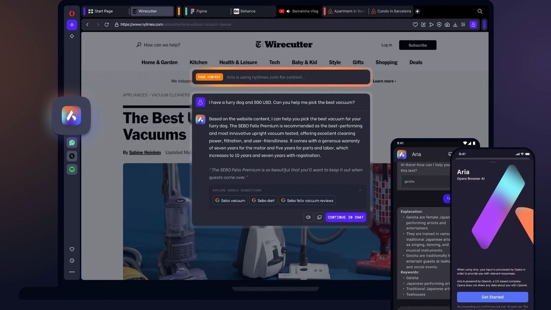The height and width of the screenshot is (310, 551).
Task: Copy the Aria response with the copy icon
Action: (x=319, y=217)
